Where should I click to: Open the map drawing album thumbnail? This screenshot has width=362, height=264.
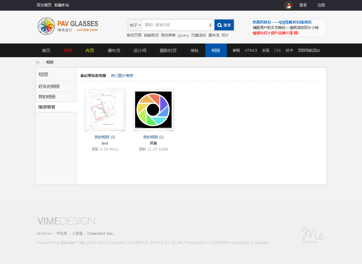105,110
